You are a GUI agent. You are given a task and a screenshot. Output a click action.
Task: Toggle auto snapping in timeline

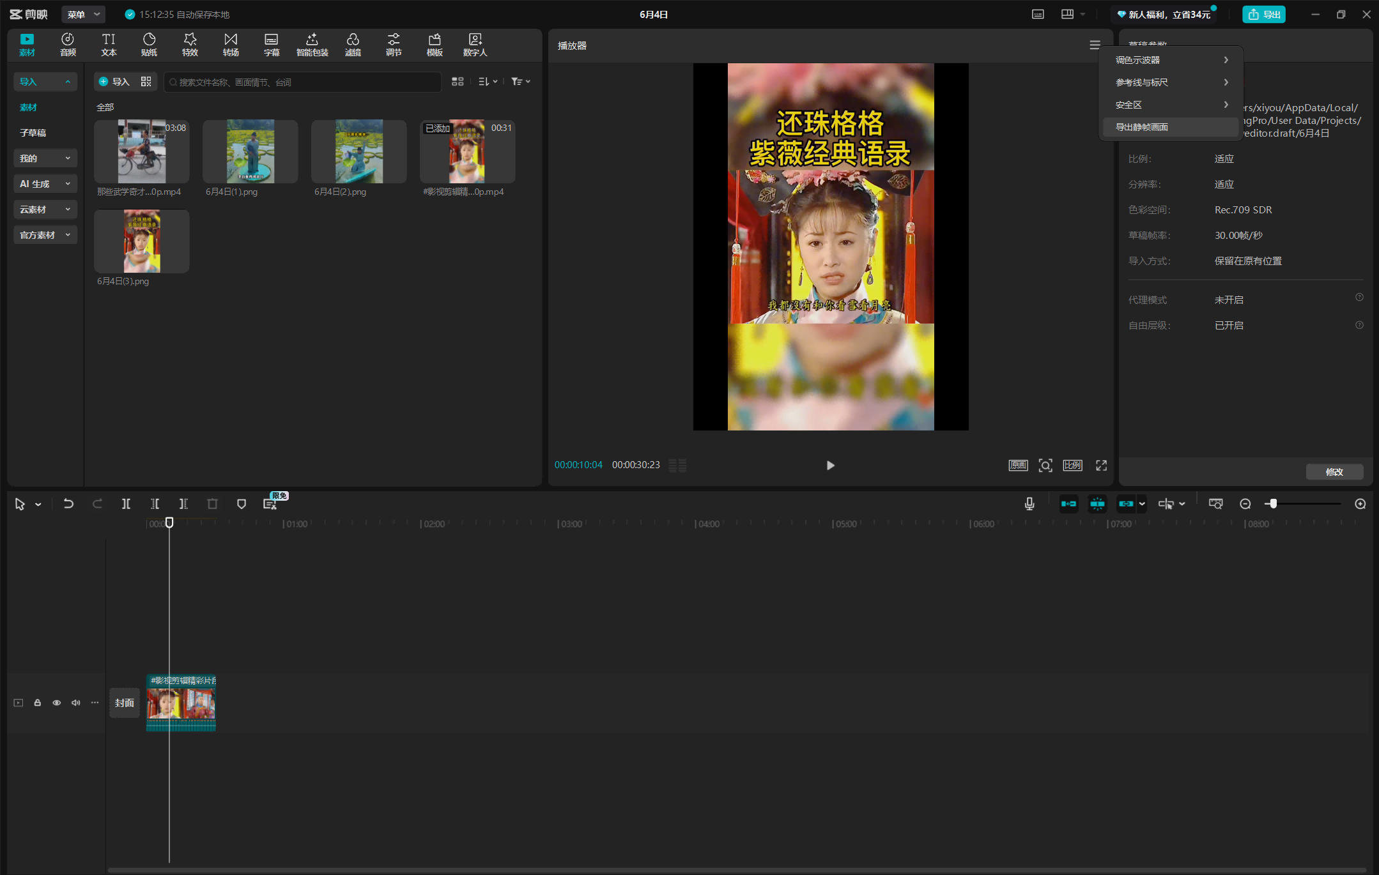tap(1097, 504)
